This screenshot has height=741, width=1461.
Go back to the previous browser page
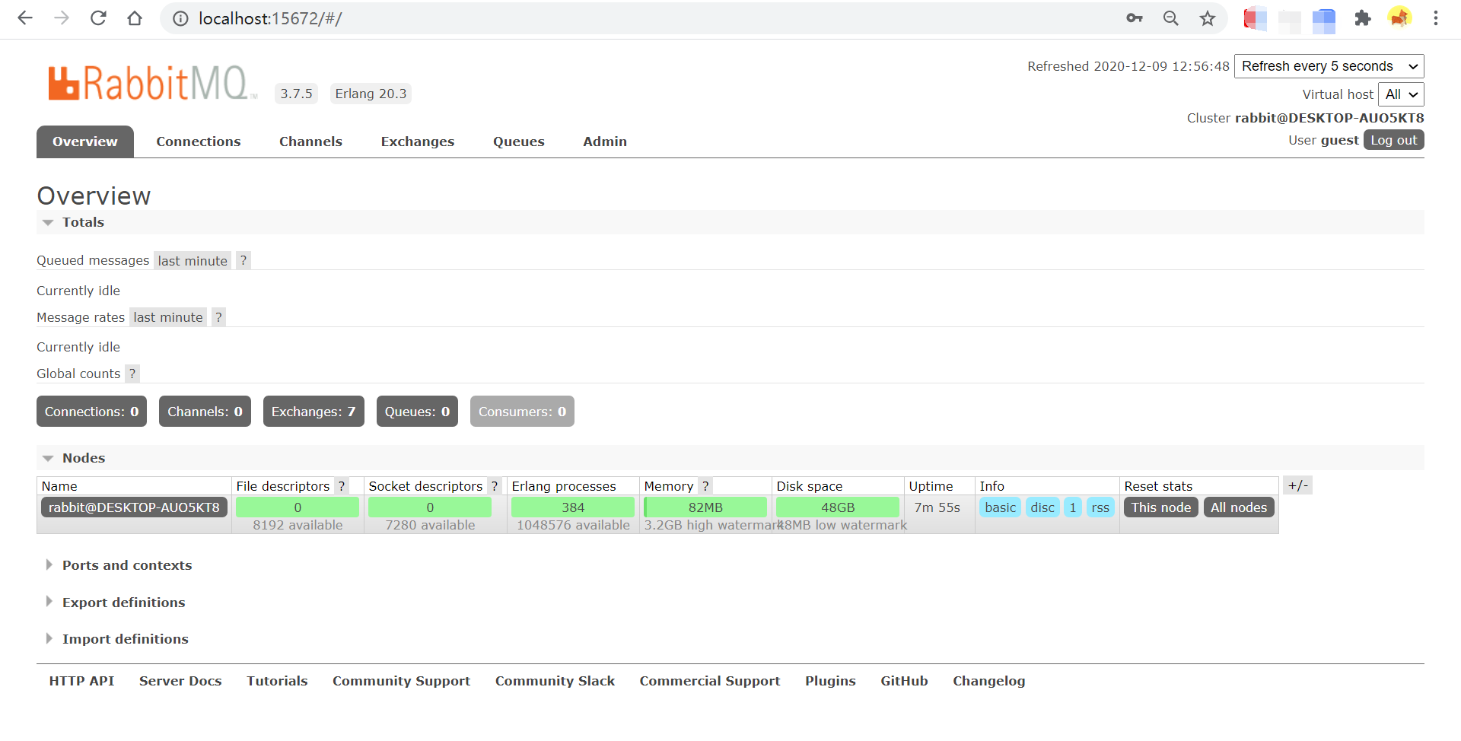click(x=25, y=18)
